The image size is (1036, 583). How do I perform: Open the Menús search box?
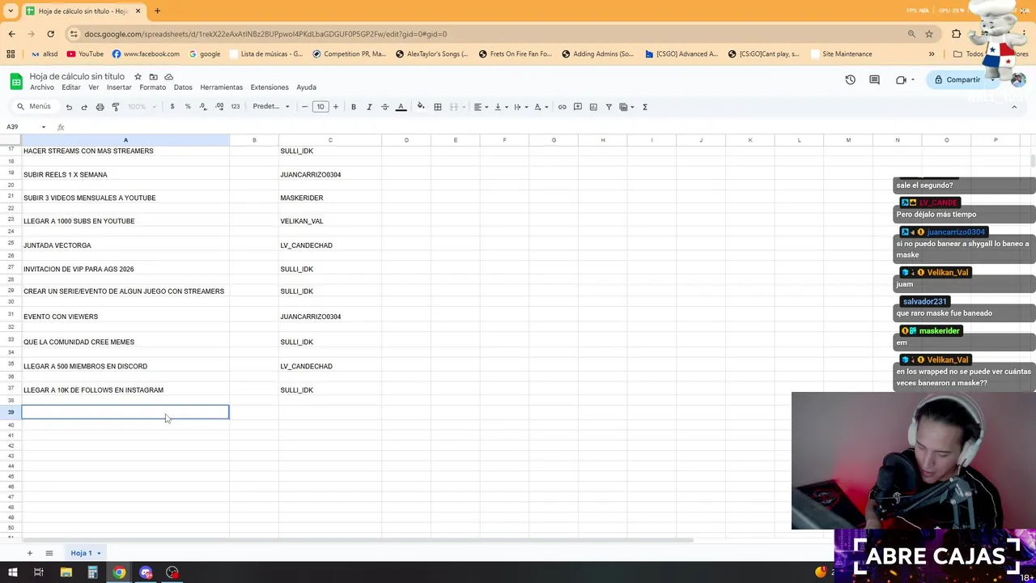34,107
